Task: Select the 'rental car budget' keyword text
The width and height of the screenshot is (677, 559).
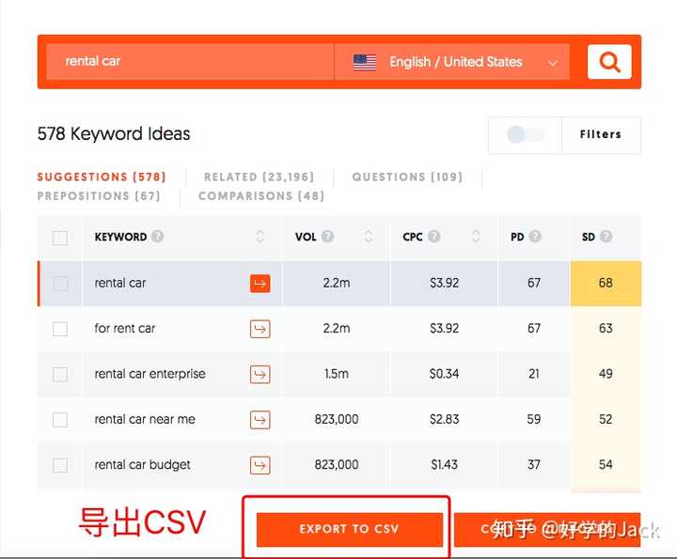Action: (142, 465)
